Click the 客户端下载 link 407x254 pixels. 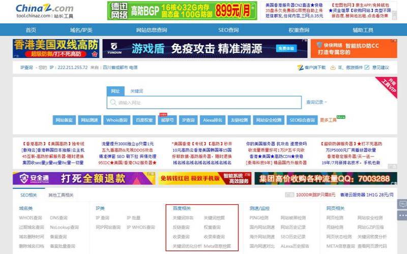315,68
